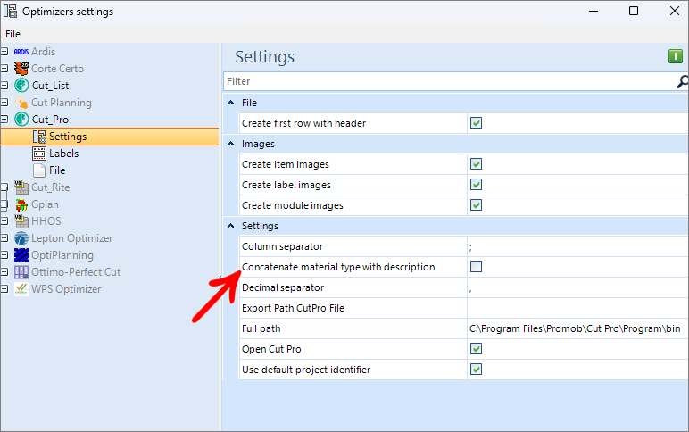Select the Gplan optimizer
This screenshot has height=432, width=689.
pos(45,204)
